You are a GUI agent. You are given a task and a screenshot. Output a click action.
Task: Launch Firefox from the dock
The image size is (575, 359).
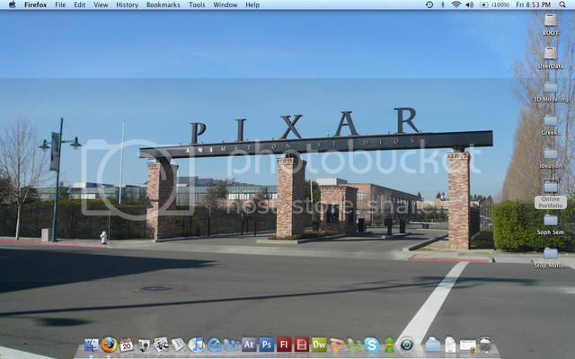tap(109, 345)
